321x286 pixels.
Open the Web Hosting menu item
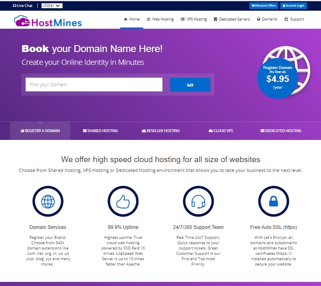click(160, 19)
